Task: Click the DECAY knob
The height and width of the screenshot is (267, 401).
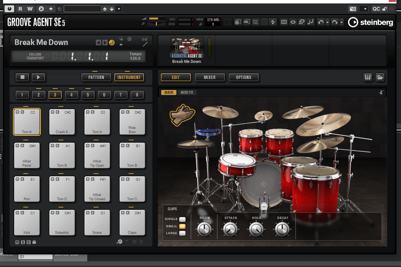Action: (282, 229)
